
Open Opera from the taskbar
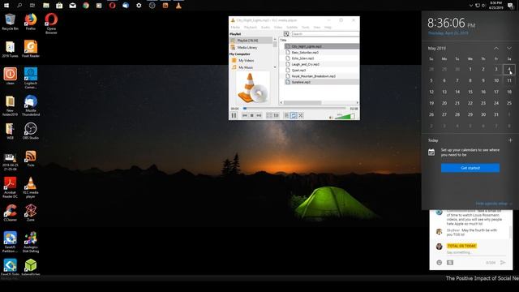pyautogui.click(x=112, y=6)
